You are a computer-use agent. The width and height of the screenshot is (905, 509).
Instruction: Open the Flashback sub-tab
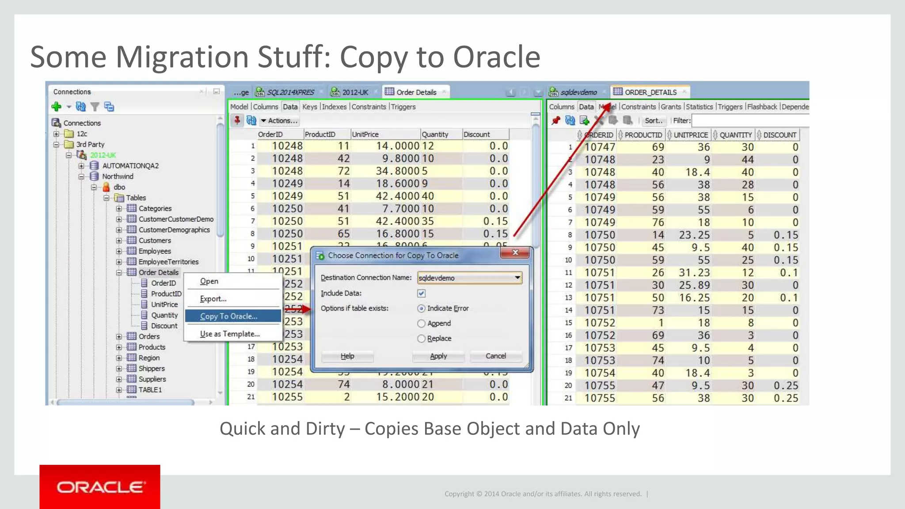click(762, 106)
